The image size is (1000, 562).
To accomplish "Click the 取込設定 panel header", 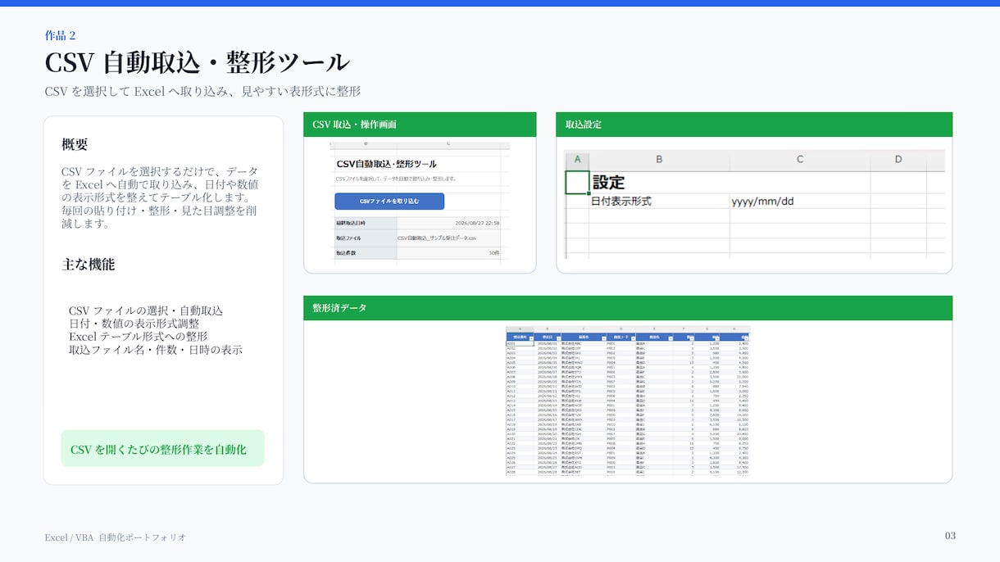I will click(754, 125).
